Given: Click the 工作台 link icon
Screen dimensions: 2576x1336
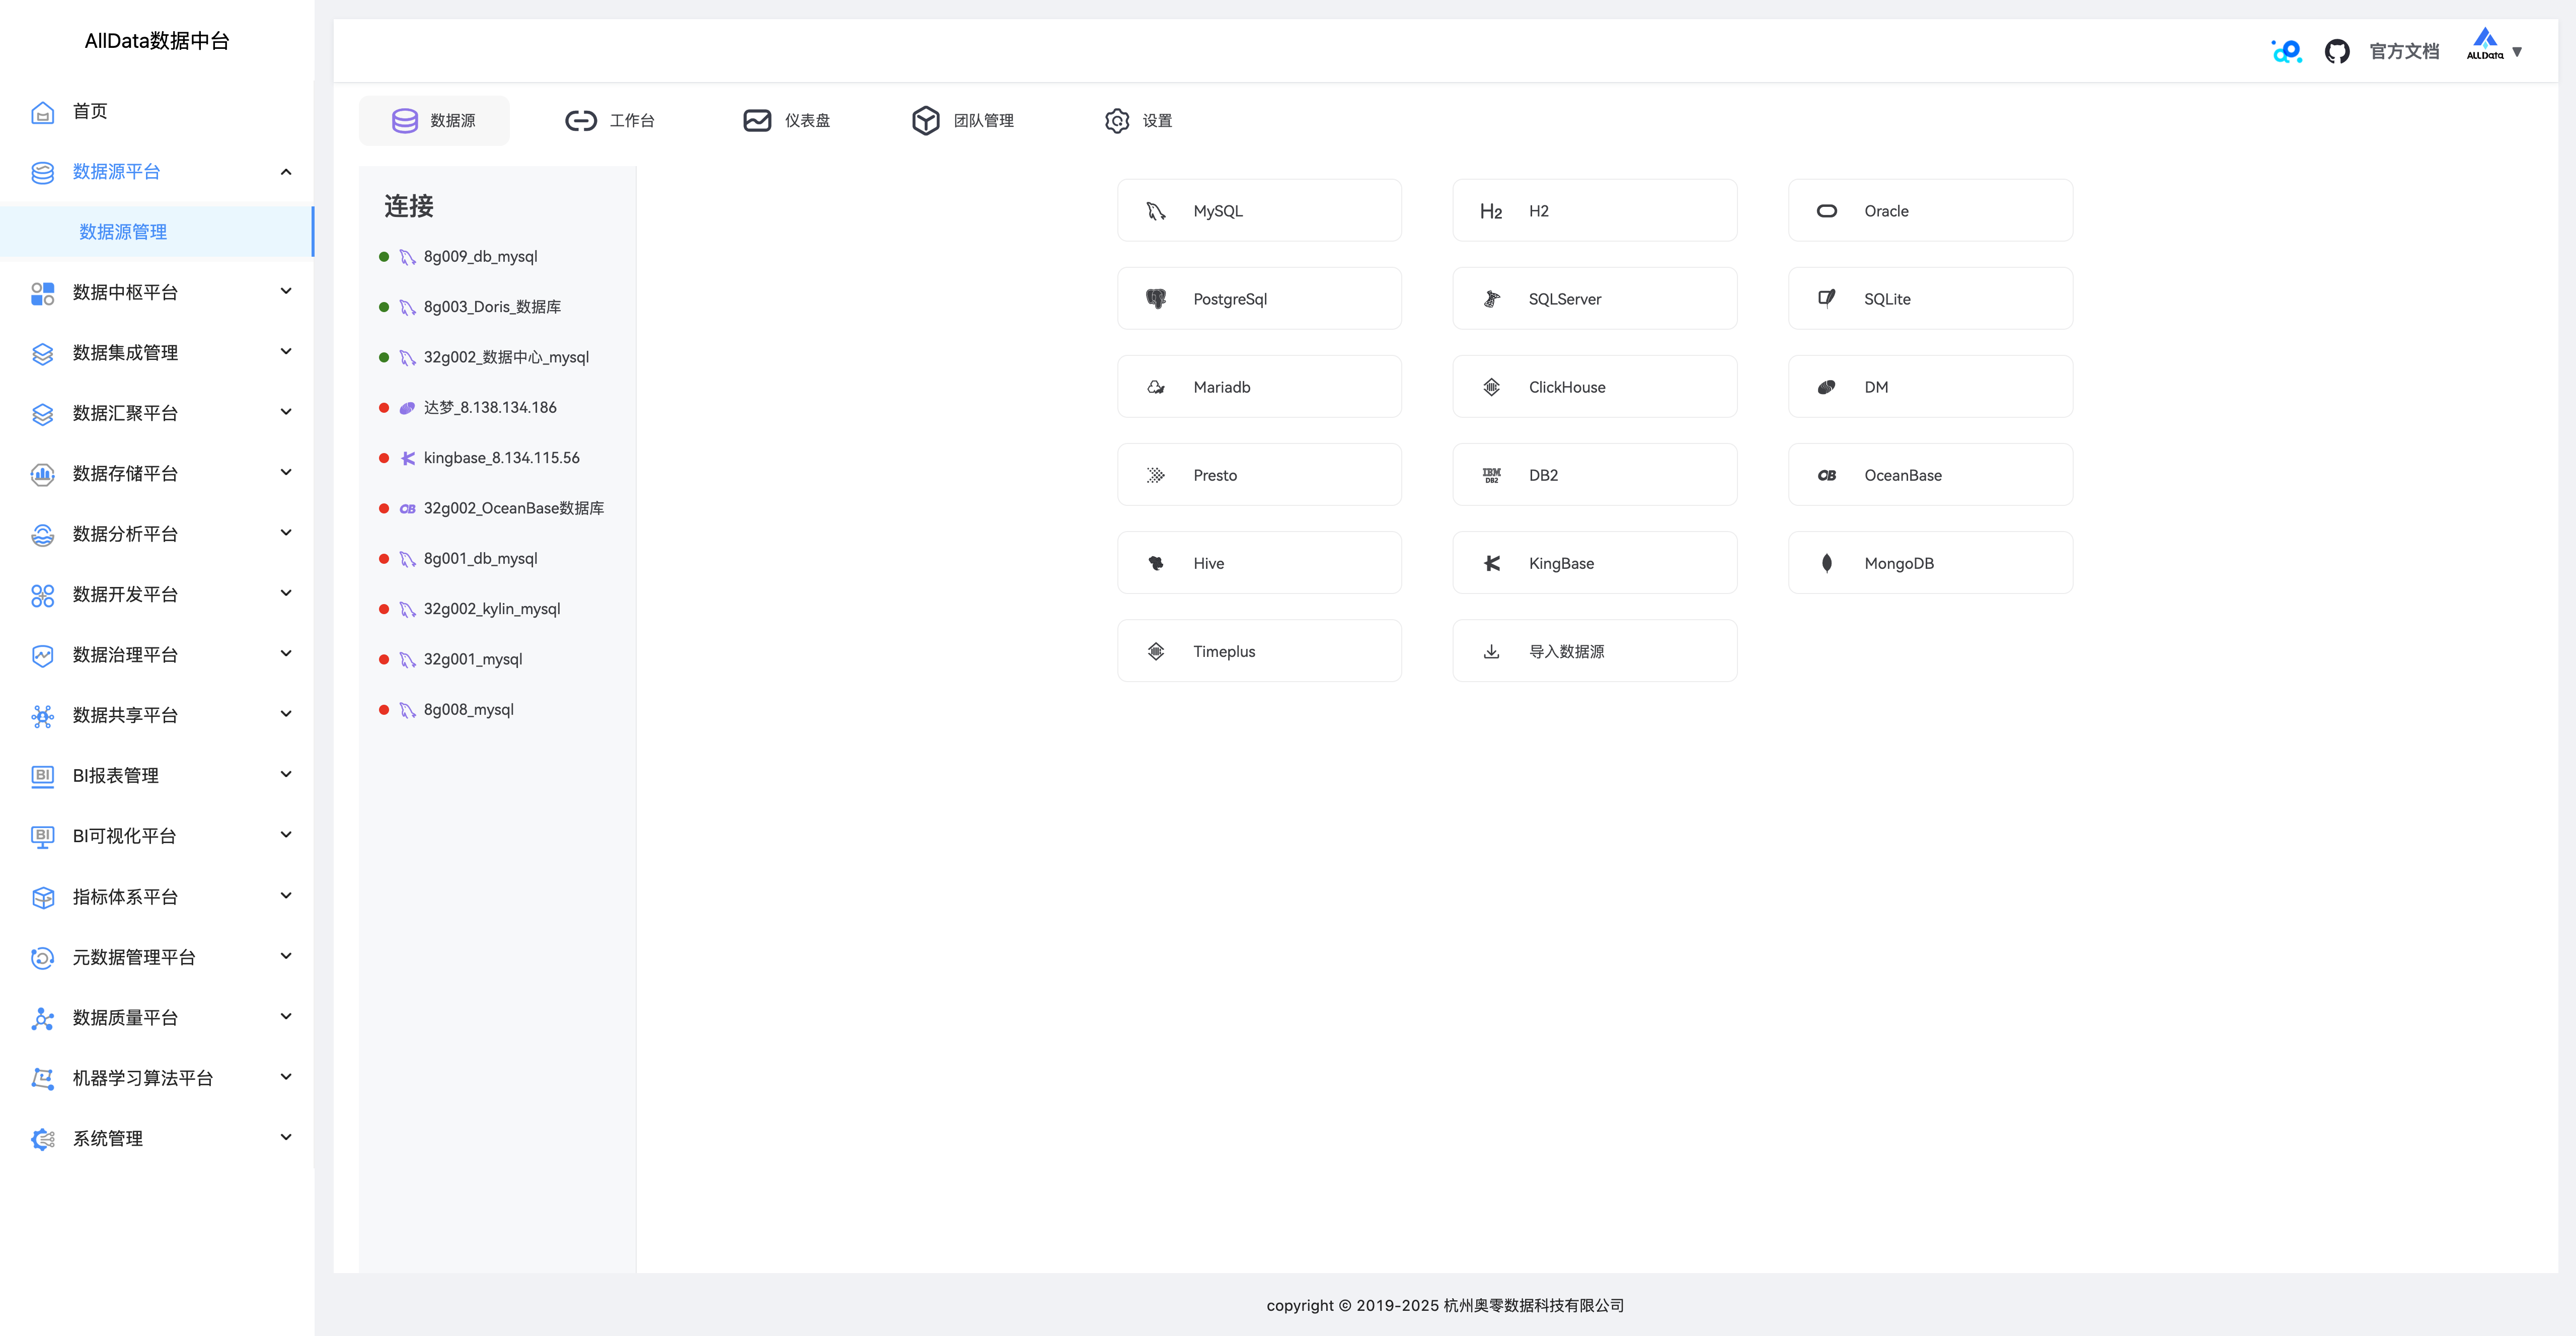Looking at the screenshot, I should click(x=580, y=121).
